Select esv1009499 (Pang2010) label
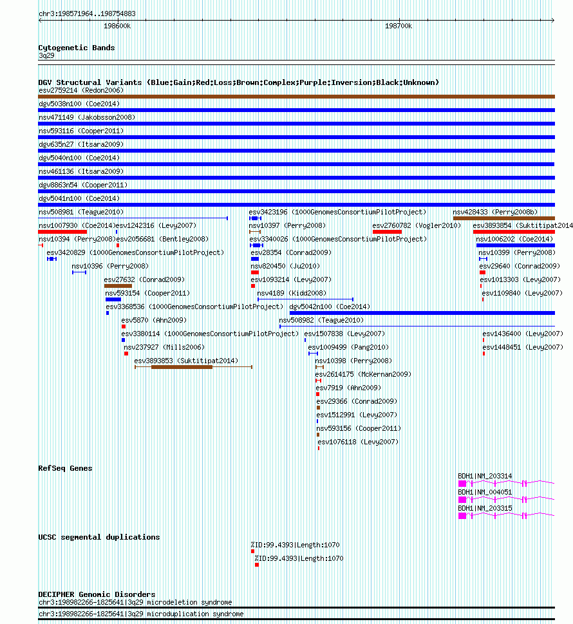573x624 pixels. [348, 348]
